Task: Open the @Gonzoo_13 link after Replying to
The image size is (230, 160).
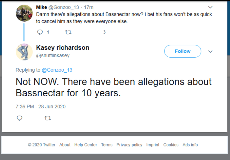Action: 57,70
